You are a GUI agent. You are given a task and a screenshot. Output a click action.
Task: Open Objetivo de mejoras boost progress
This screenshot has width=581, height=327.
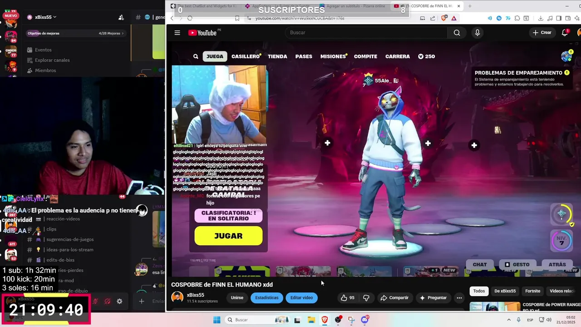[x=75, y=33]
